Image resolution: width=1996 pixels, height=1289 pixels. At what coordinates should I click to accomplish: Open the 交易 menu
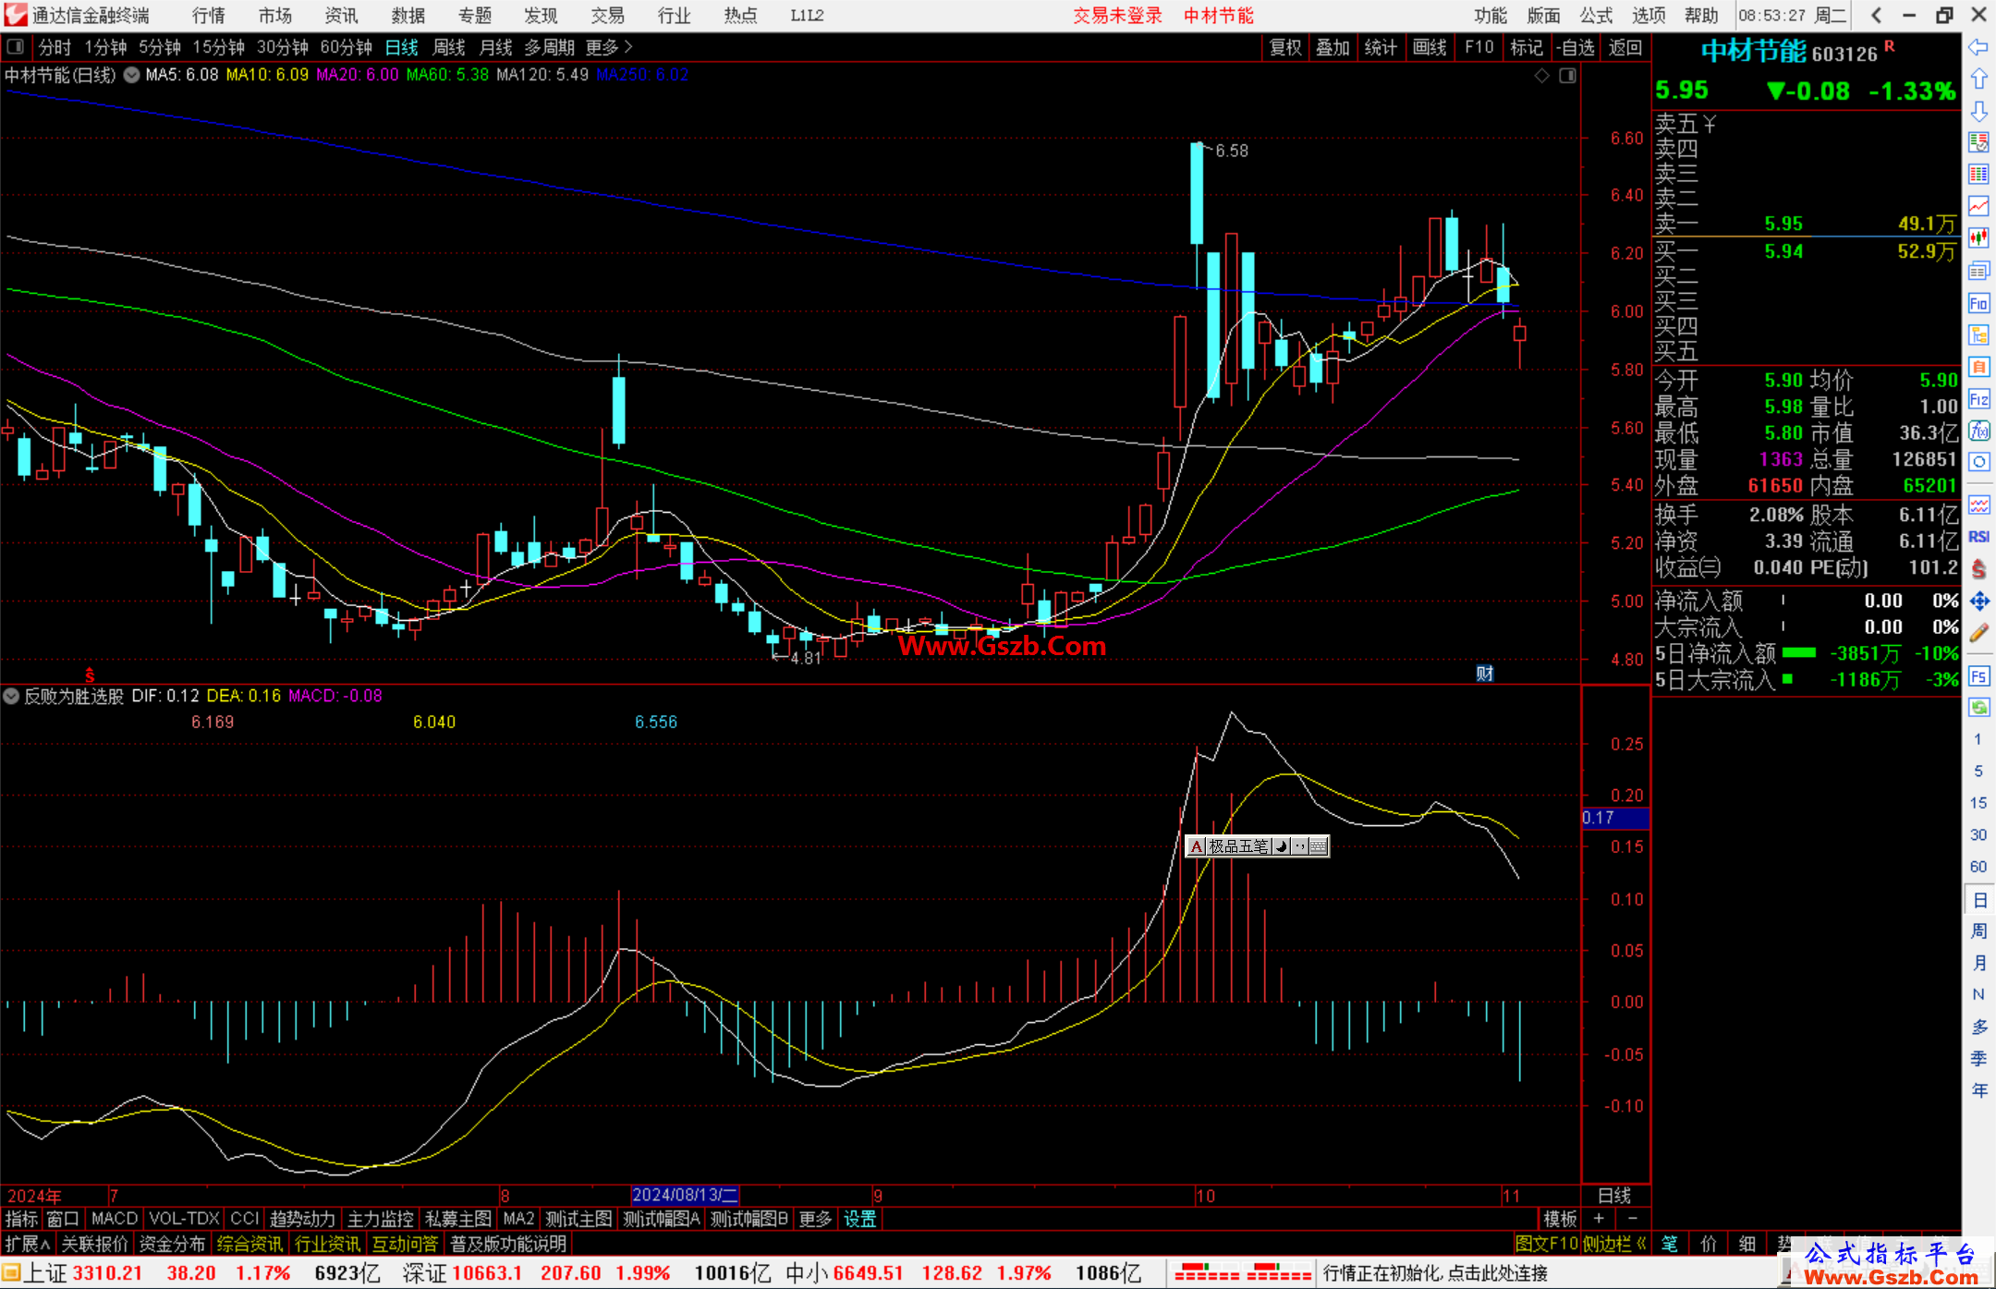click(x=607, y=16)
